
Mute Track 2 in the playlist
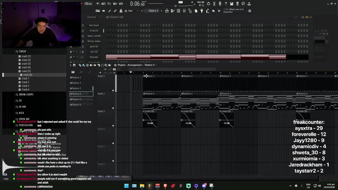coord(113,108)
